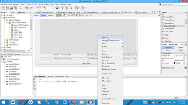Activate the Design view toggle
The height and width of the screenshot is (105, 188).
coord(43,15)
